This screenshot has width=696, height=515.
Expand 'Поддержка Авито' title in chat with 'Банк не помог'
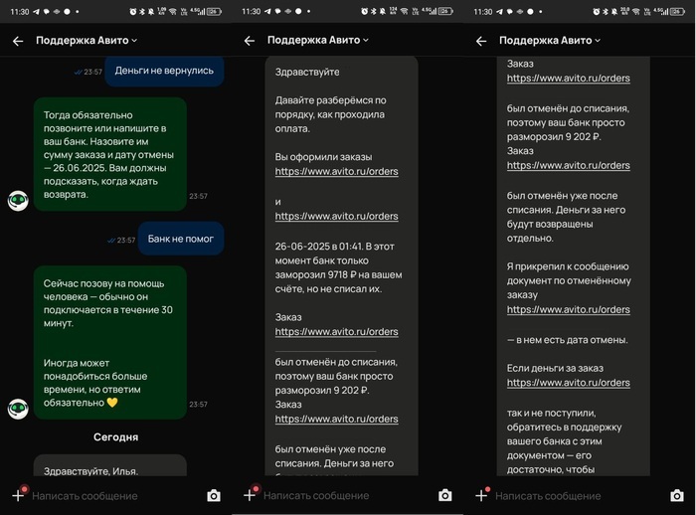tap(87, 41)
